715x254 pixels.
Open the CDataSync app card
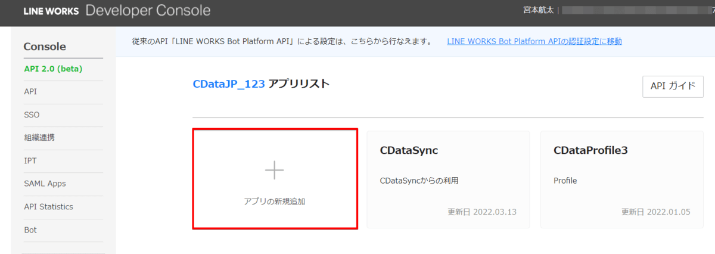(449, 179)
